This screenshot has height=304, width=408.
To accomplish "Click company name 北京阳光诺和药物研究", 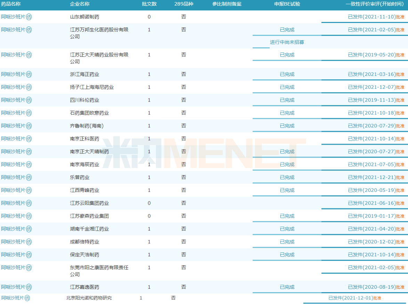I will (x=89, y=298).
